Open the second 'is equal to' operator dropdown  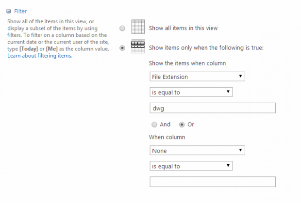pyautogui.click(x=191, y=166)
